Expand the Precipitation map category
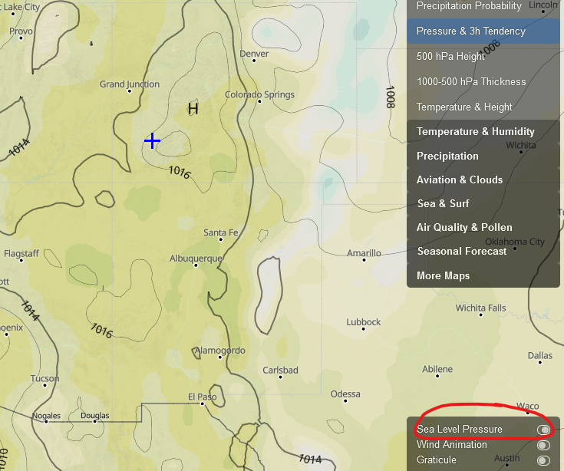This screenshot has width=564, height=471. click(x=447, y=156)
